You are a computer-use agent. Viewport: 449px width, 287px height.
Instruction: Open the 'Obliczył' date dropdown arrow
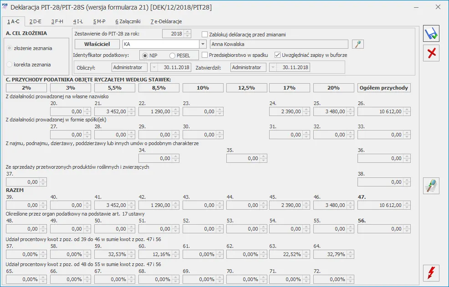coord(154,67)
